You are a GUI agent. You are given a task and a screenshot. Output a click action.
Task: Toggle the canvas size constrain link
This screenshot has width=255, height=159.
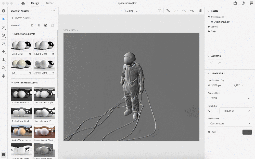[222, 80]
